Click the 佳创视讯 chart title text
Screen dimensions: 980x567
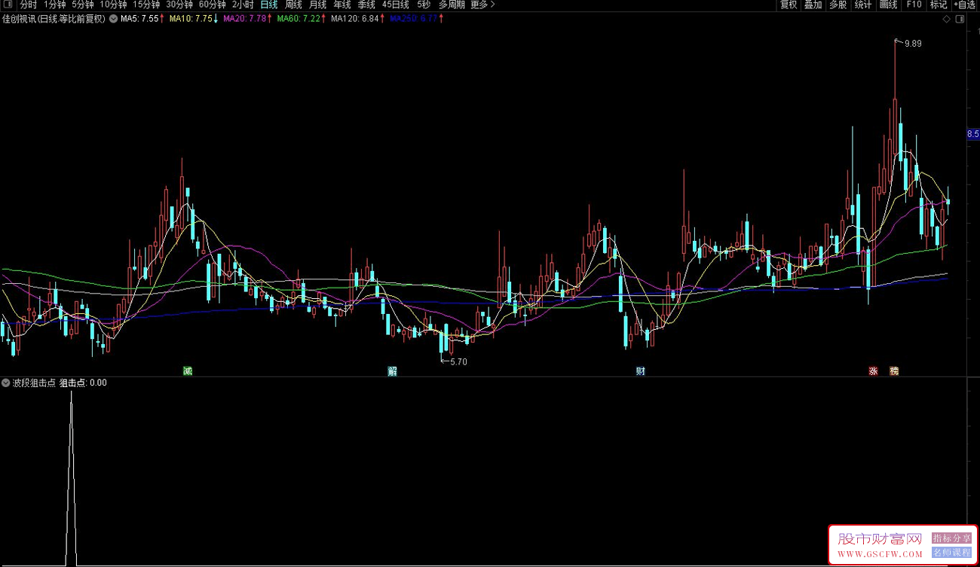(x=54, y=19)
